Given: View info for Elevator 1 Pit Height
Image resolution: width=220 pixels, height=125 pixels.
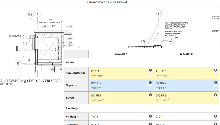Looking at the screenshot, I should point(150,116).
